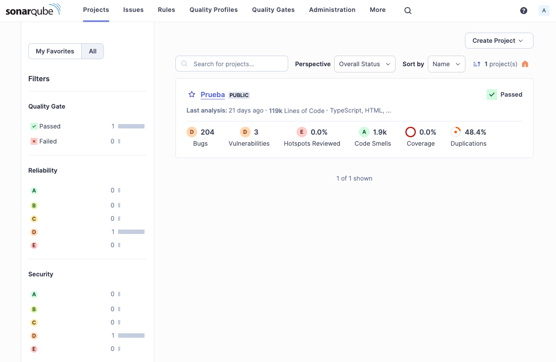
Task: Click the '1 of 1 shown' text
Action: [x=354, y=178]
